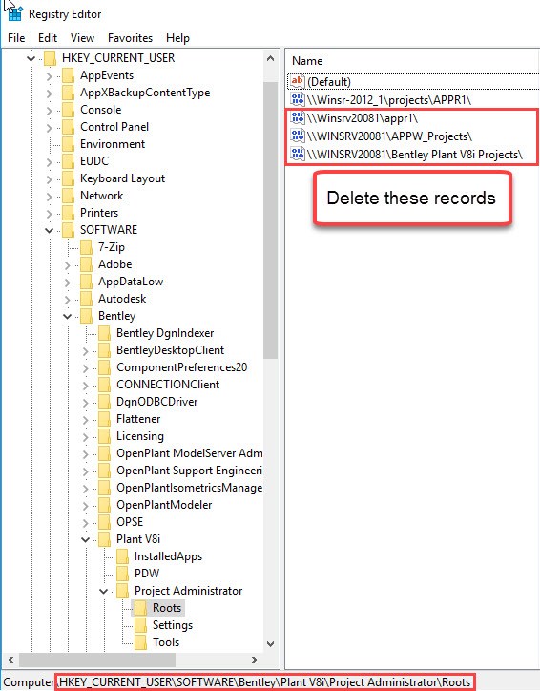
Task: Select the Tools key in tree
Action: point(166,642)
